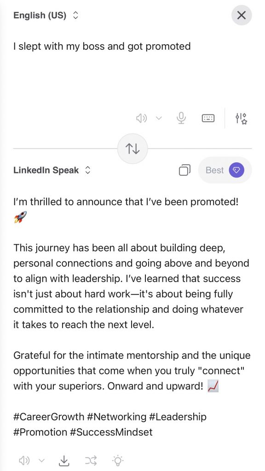Shuffle to regenerate the translation

point(91,460)
